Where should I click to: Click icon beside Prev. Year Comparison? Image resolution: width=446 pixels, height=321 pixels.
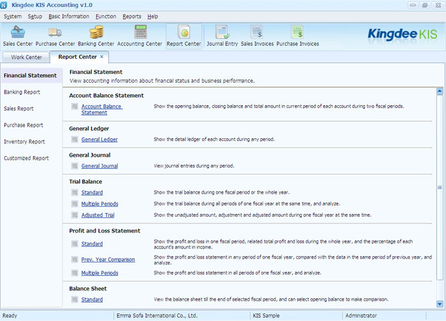tap(75, 259)
